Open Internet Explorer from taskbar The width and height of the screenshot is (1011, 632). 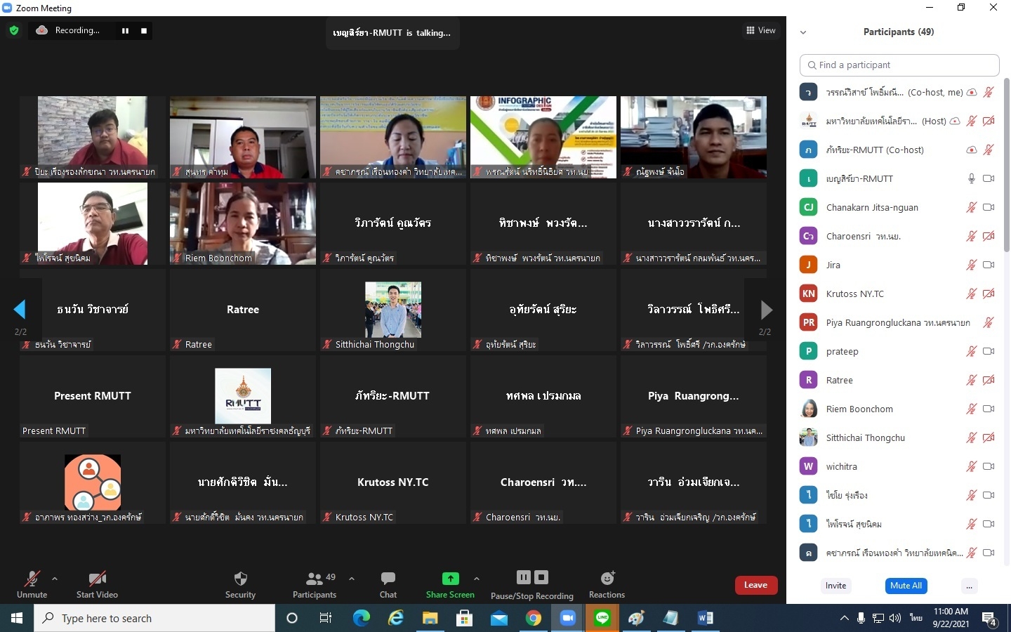396,618
